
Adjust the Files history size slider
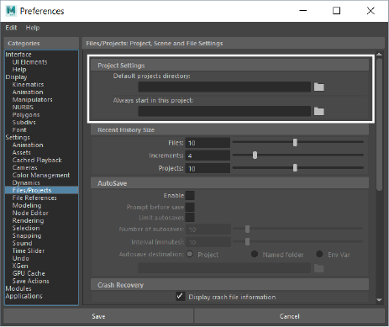(x=295, y=142)
